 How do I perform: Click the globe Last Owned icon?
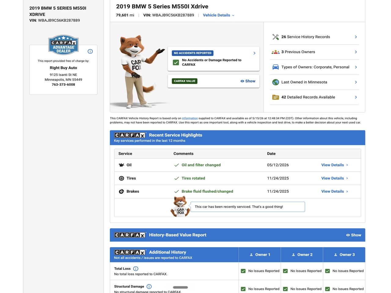point(276,82)
